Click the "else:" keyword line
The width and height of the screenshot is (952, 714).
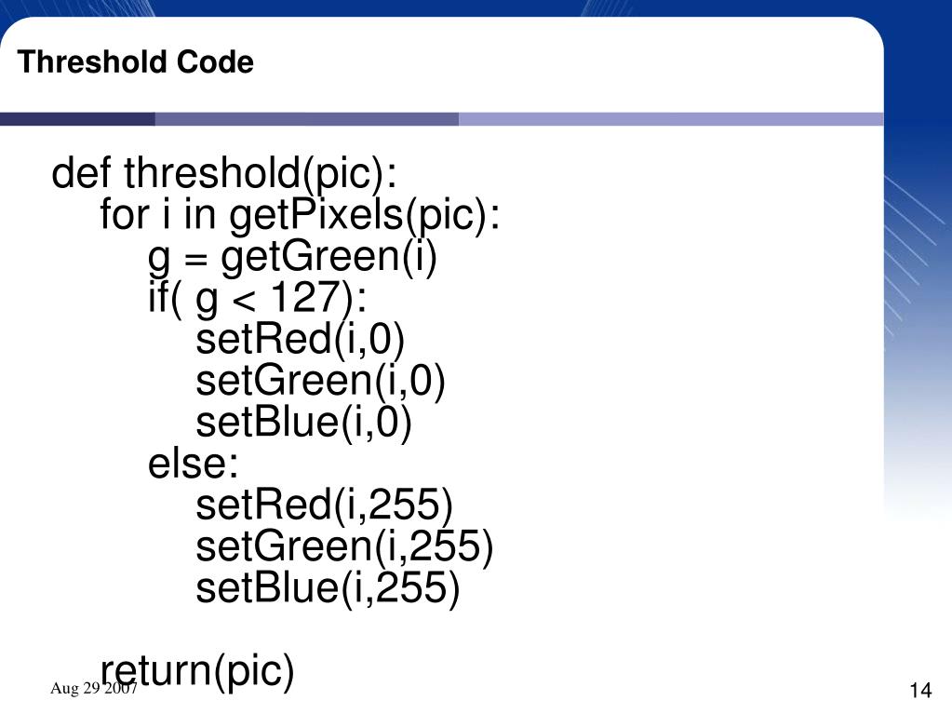193,464
